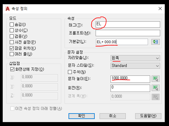Click the 문자 높이(E) field showing 1000.0000
Screen dimensions: 169x126
130,79
